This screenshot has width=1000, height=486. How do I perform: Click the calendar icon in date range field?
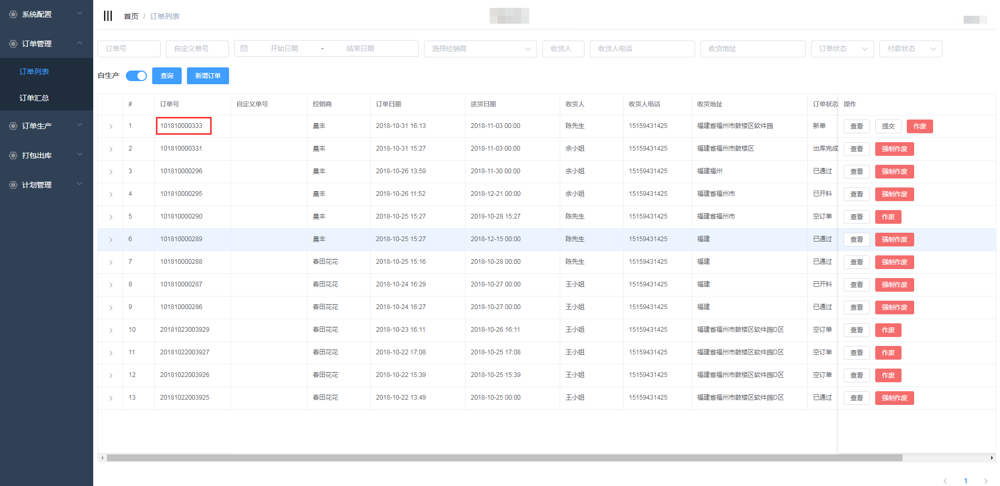(244, 48)
